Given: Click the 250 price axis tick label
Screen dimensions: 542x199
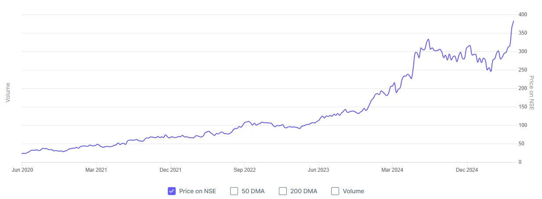Looking at the screenshot, I should click(524, 70).
